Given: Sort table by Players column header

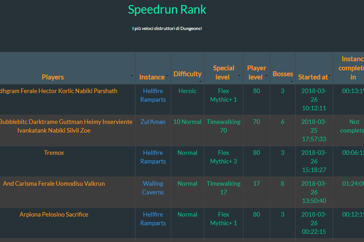Looking at the screenshot, I should tap(53, 77).
